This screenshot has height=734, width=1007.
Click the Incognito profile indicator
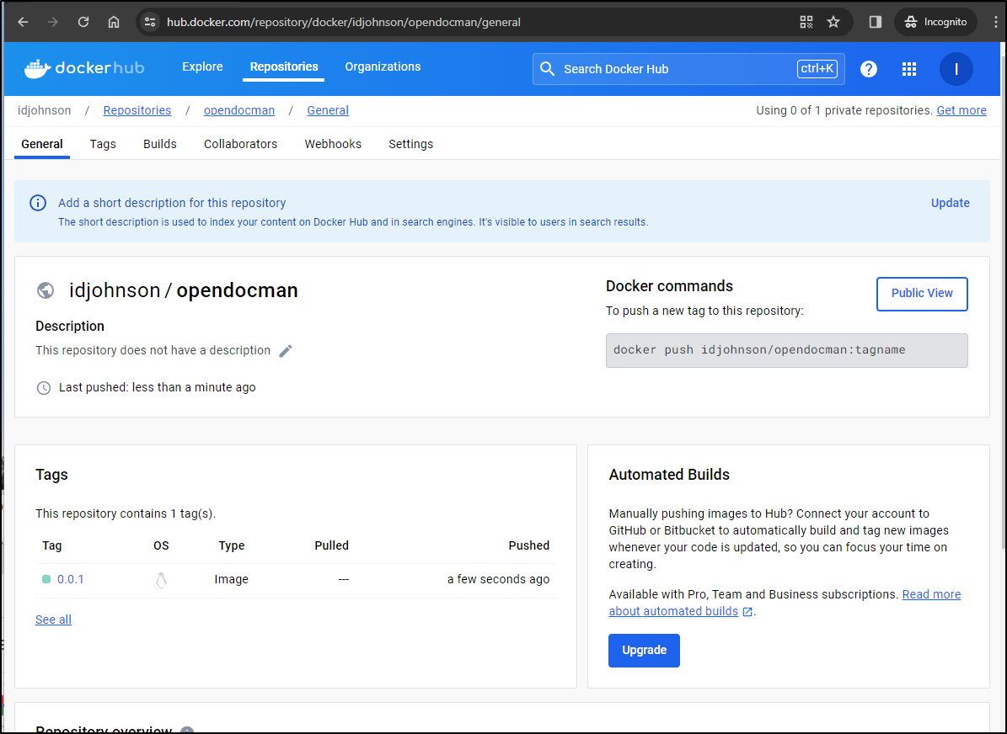[x=935, y=22]
